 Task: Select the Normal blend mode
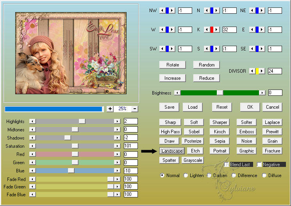pyautogui.click(x=162, y=176)
